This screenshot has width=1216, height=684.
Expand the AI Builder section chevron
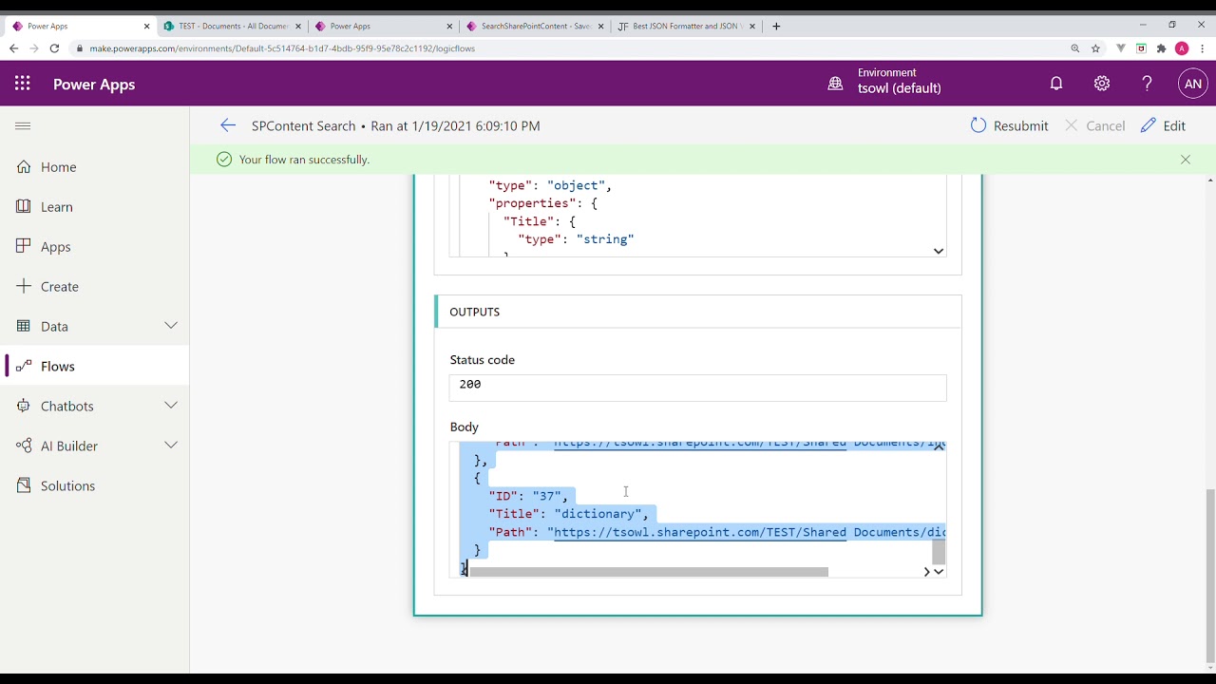pyautogui.click(x=171, y=446)
